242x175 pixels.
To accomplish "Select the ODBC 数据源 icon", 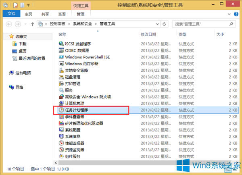I will (61, 50).
